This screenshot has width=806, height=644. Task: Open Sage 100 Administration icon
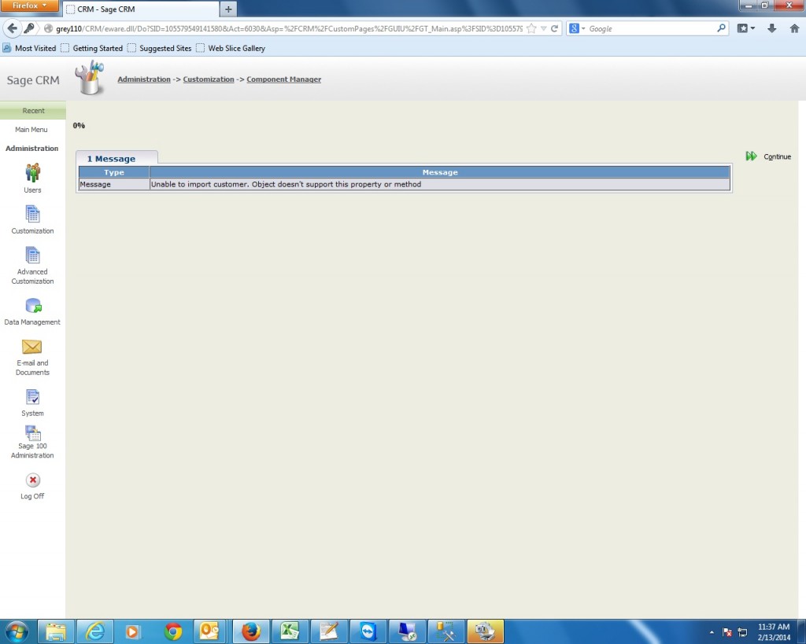[32, 433]
